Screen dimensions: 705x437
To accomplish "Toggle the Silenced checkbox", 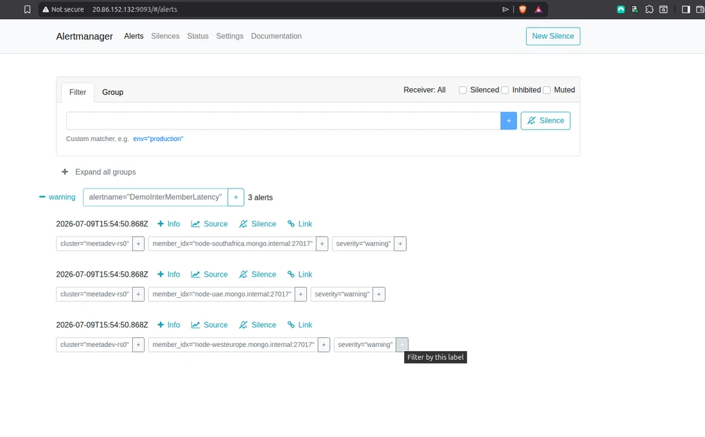I will 463,90.
